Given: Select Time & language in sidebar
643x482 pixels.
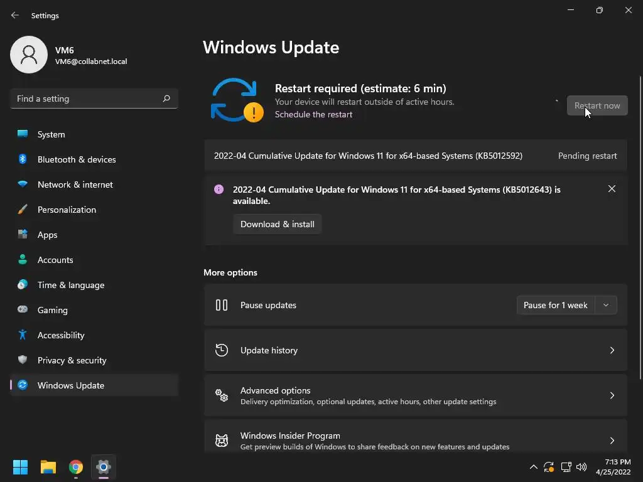Looking at the screenshot, I should (x=70, y=285).
